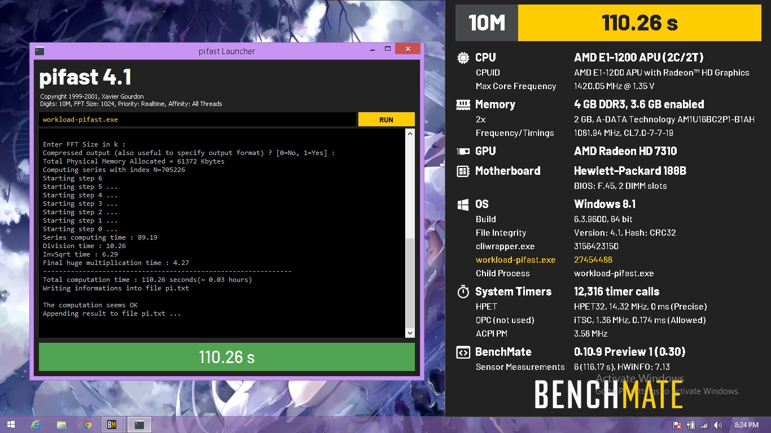Open the Windows Start button

click(11, 425)
